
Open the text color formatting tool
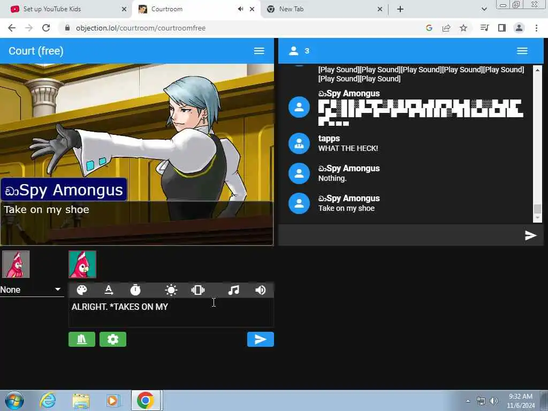coord(109,290)
